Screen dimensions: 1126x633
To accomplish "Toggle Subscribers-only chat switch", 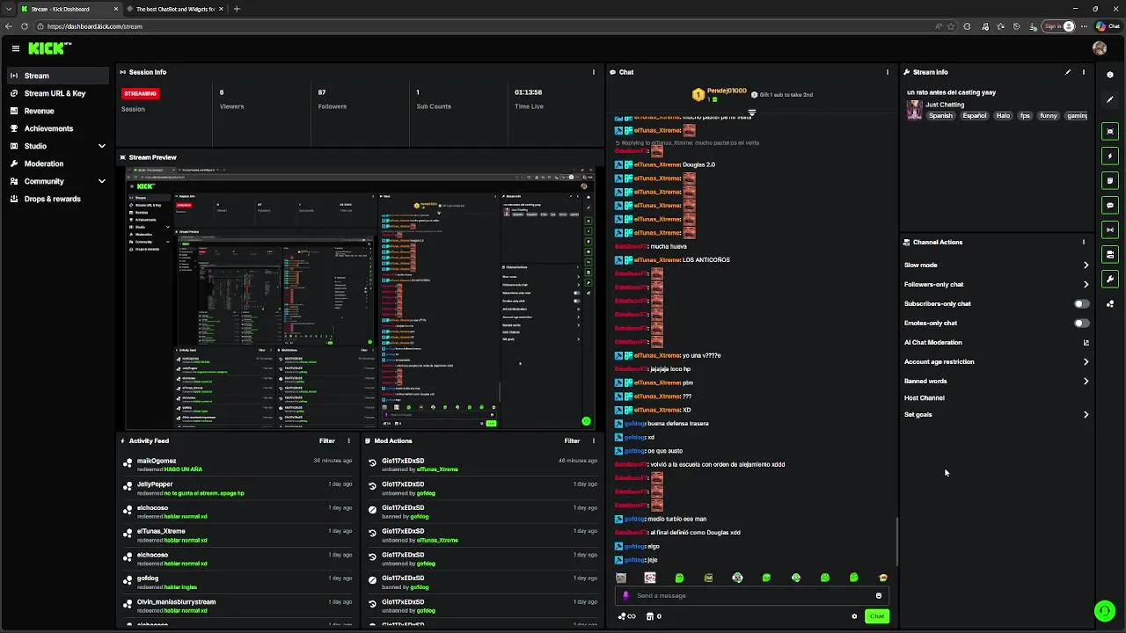I will 1081,303.
